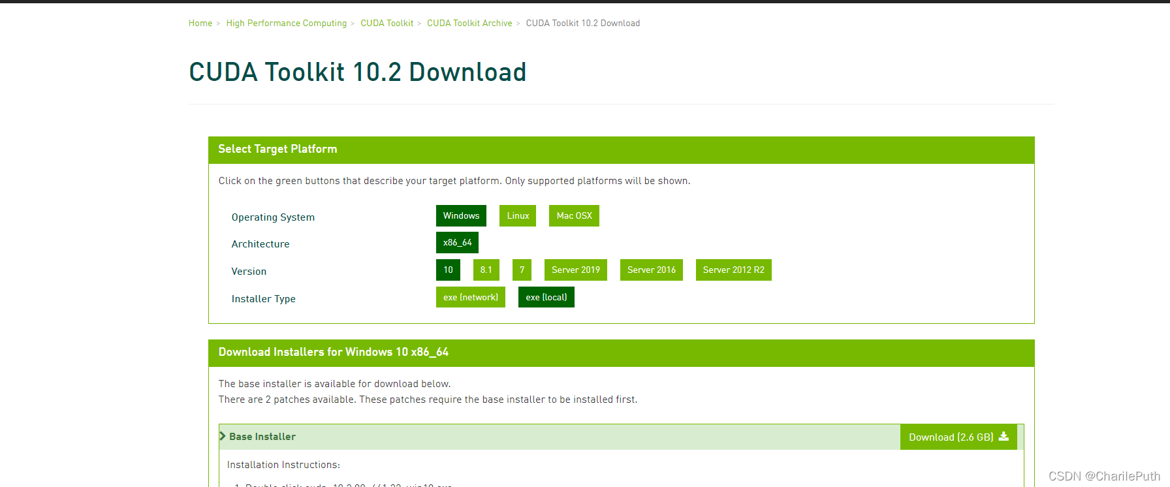Choose x86_64 architecture

[457, 242]
